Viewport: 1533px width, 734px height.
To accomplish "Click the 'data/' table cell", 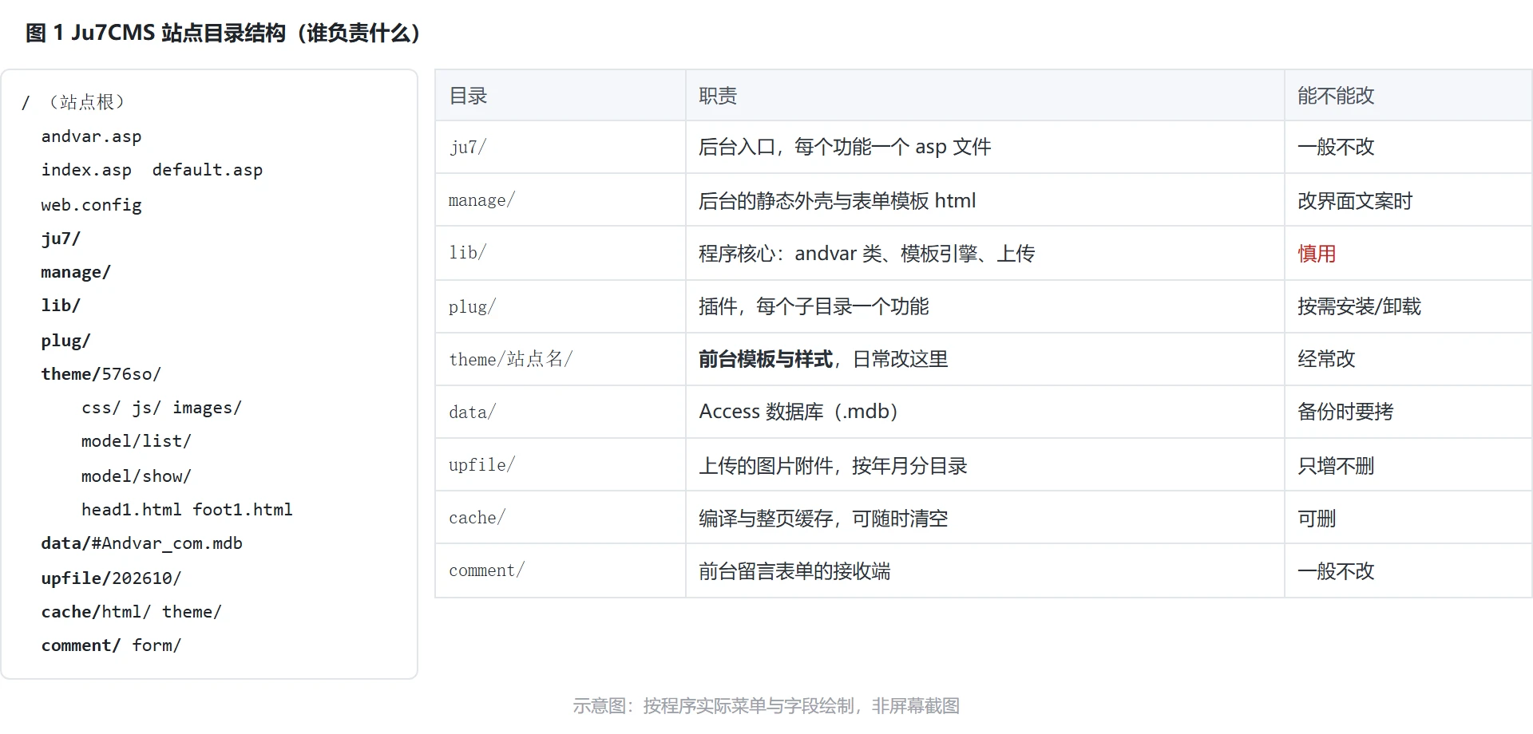I will click(x=561, y=412).
